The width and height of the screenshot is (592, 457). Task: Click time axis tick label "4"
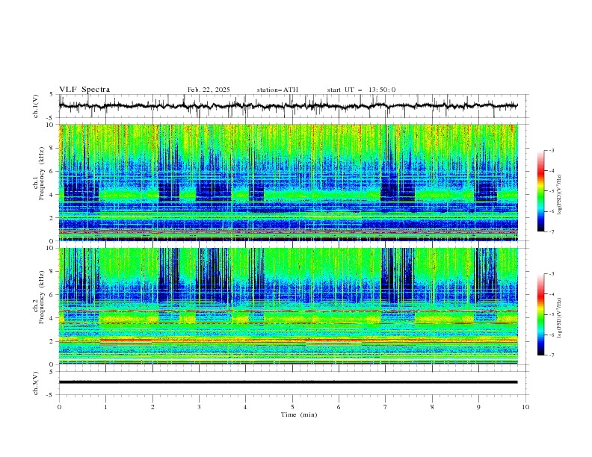click(245, 407)
